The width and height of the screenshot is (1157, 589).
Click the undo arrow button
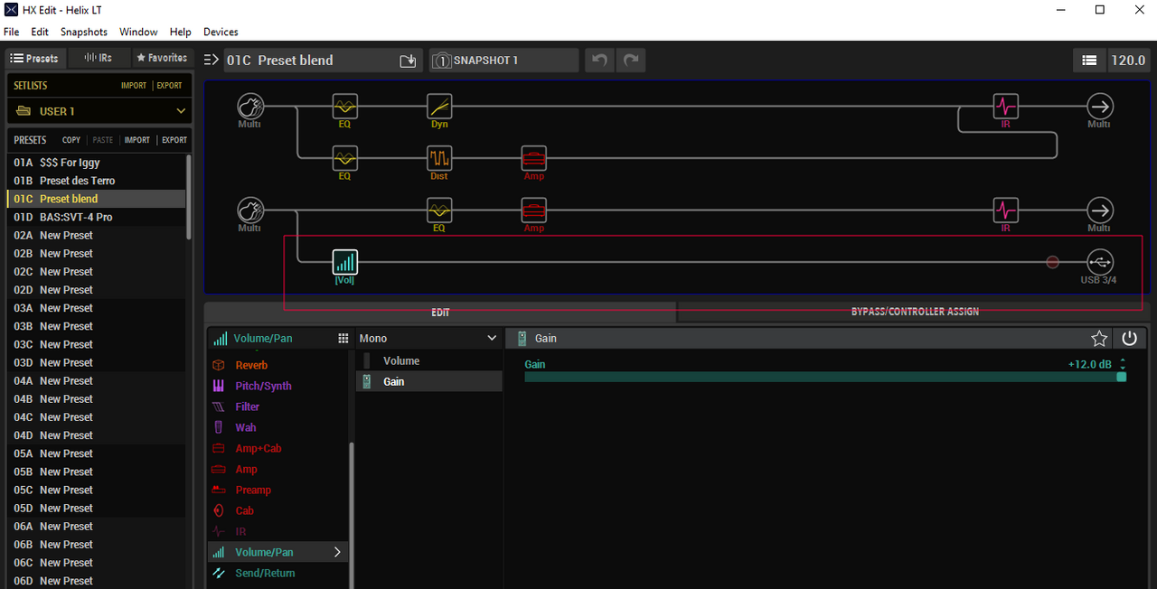(598, 61)
